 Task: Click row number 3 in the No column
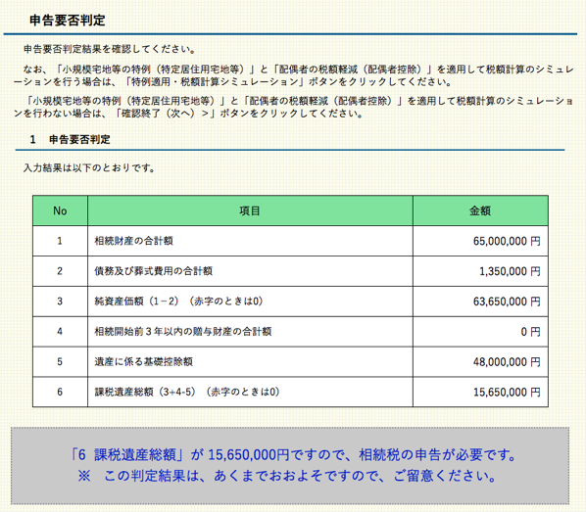coord(60,302)
